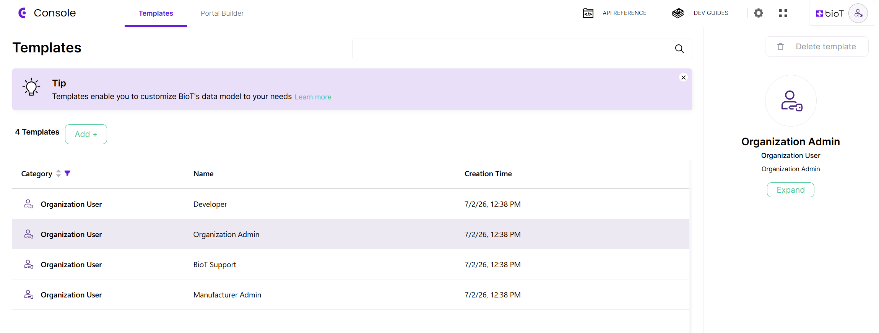
Task: Sort templates by Category arrows
Action: [x=58, y=174]
